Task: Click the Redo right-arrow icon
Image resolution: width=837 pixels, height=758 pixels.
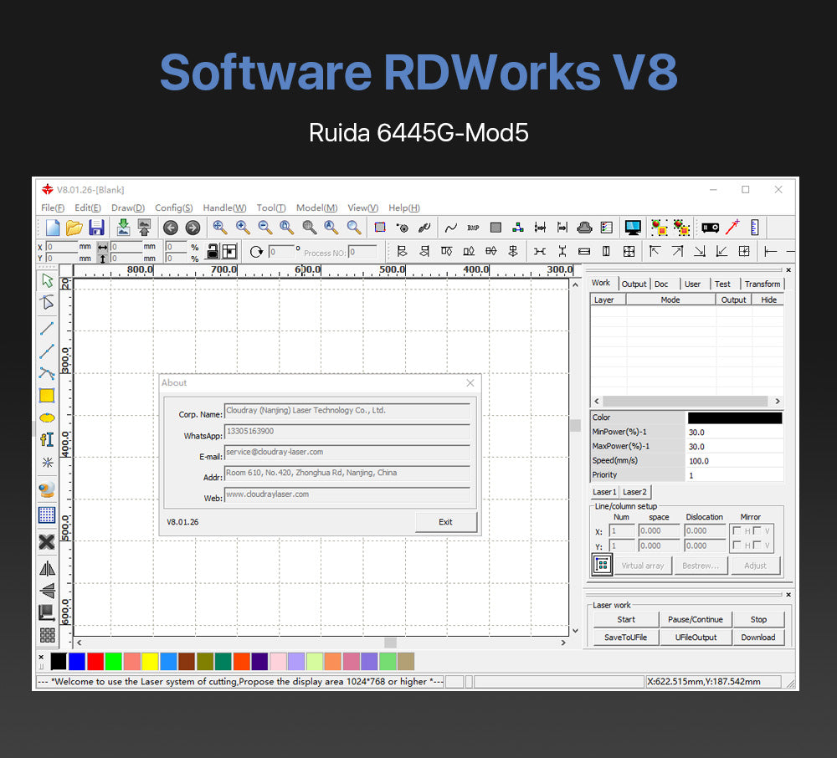Action: coord(193,228)
